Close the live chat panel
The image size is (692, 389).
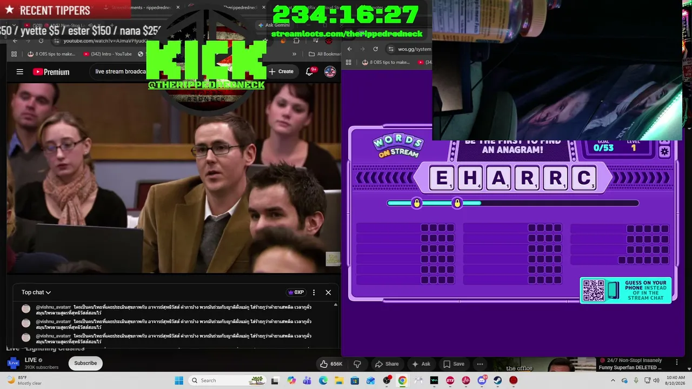[328, 292]
